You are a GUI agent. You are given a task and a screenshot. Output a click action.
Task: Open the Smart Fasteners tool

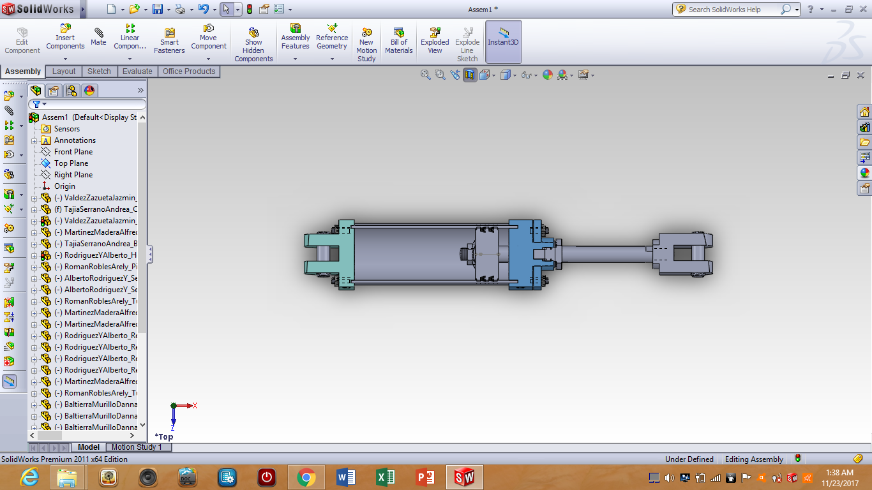point(169,38)
